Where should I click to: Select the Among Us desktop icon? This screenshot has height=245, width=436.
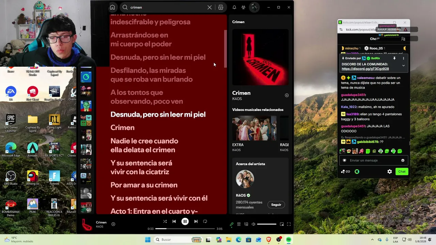(33, 178)
